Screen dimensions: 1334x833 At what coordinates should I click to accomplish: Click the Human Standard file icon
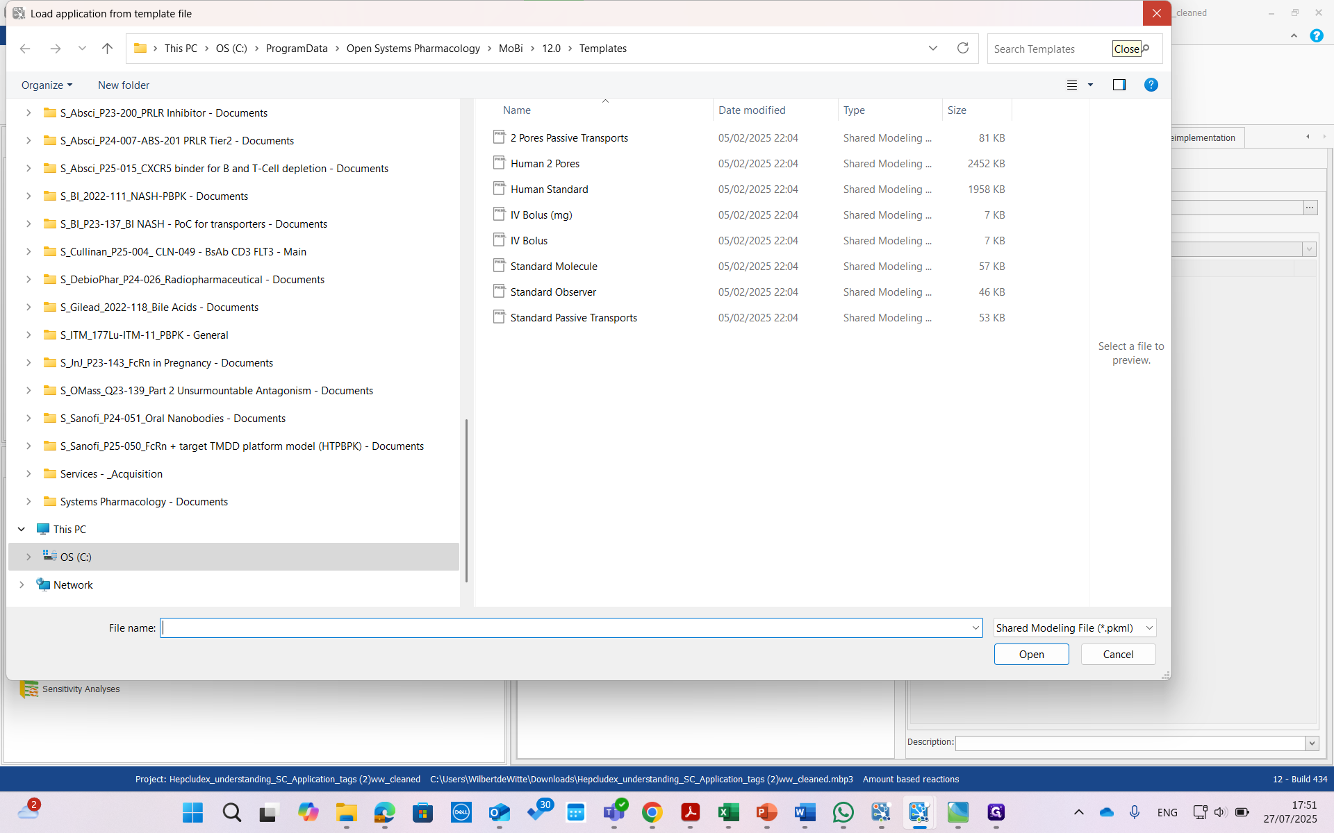pos(499,189)
